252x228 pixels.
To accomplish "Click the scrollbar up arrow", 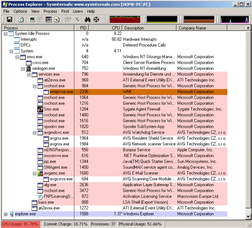I will pyautogui.click(x=248, y=28).
